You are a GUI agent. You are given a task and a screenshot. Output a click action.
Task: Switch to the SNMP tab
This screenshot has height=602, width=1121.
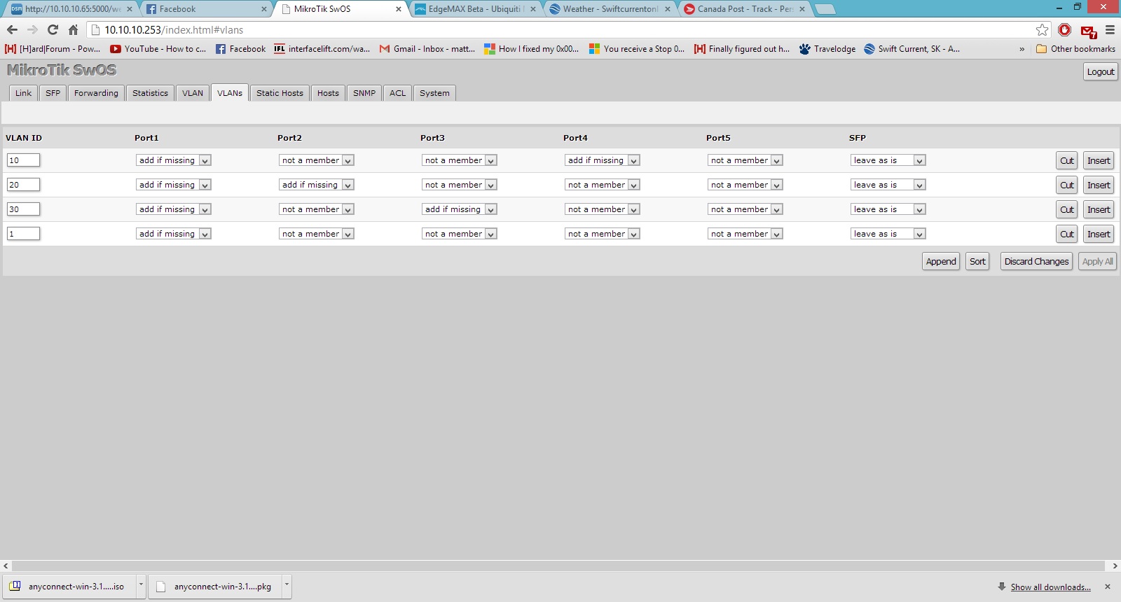(x=364, y=93)
